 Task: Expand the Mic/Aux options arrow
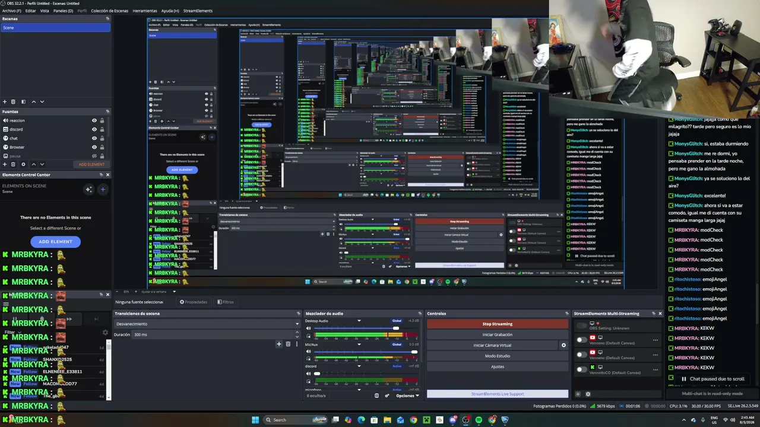pos(359,344)
